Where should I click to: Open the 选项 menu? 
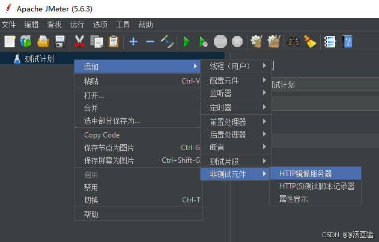coord(100,25)
